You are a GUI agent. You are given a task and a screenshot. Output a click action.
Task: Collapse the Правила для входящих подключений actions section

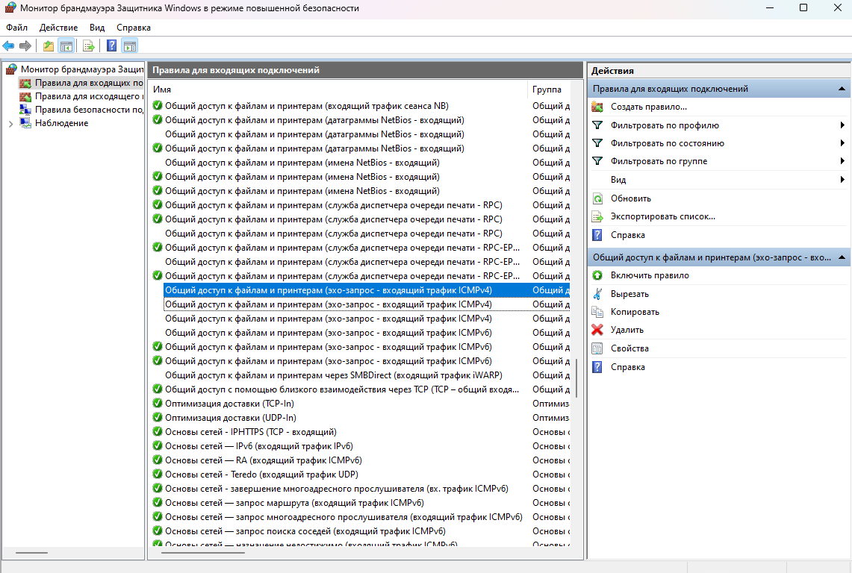842,89
